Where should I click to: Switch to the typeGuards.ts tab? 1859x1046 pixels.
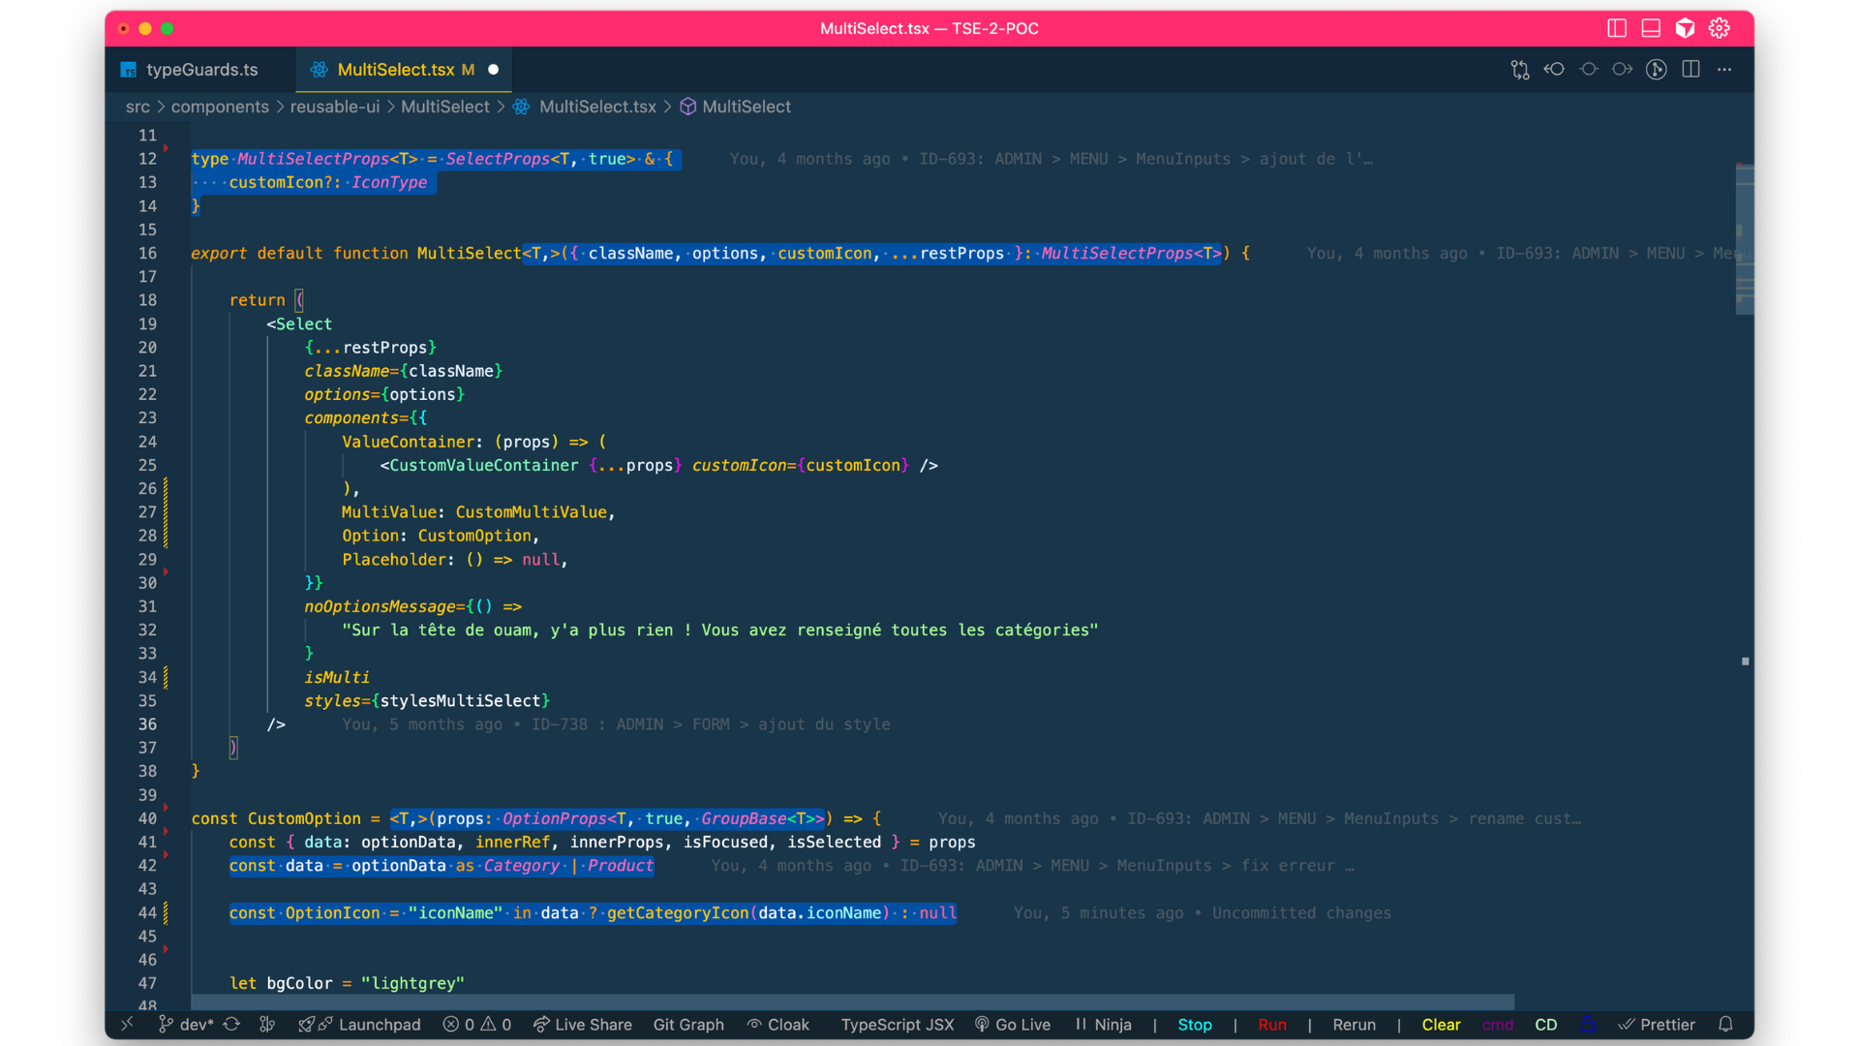click(201, 70)
